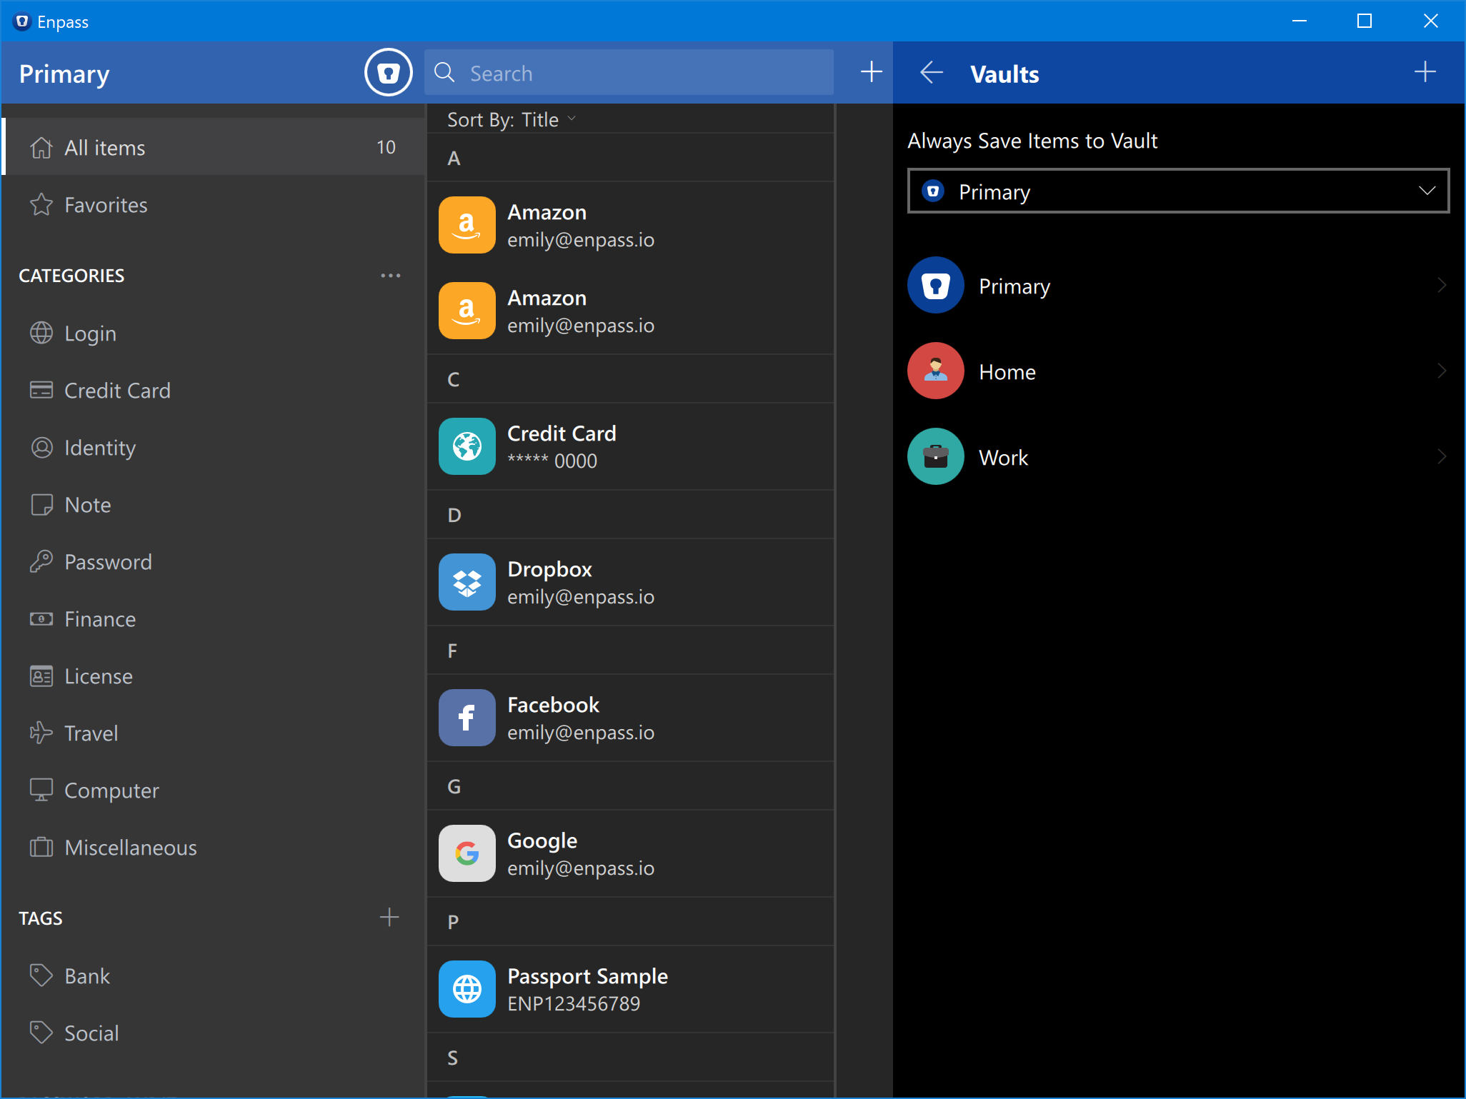Expand the Home vault chevron
Image resolution: width=1466 pixels, height=1099 pixels.
[x=1442, y=371]
